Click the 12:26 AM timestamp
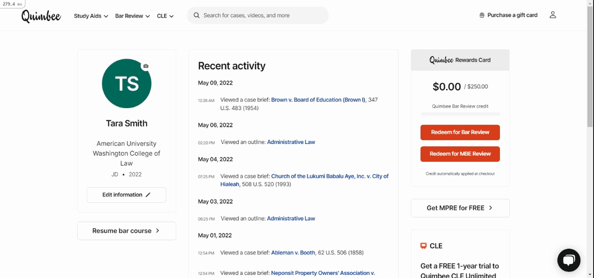The width and height of the screenshot is (594, 278). (206, 101)
